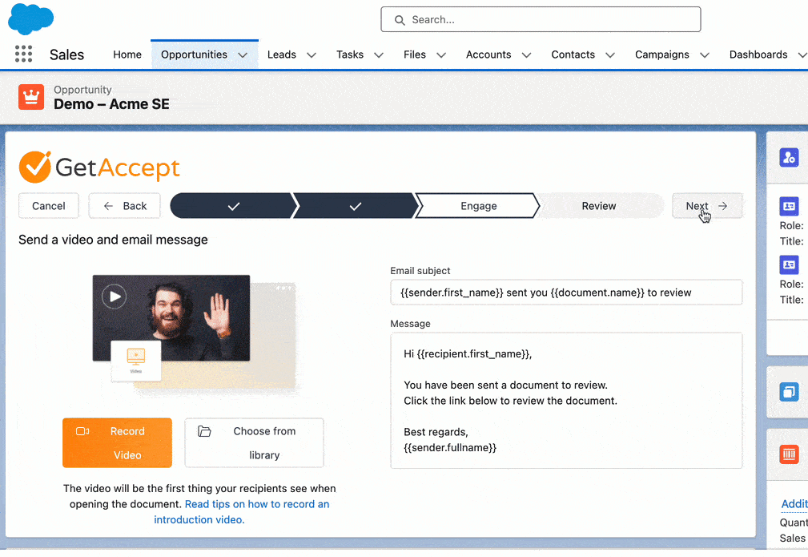Click the 'Demo – Acme SE' opportunity title
808x557 pixels.
[x=111, y=104]
